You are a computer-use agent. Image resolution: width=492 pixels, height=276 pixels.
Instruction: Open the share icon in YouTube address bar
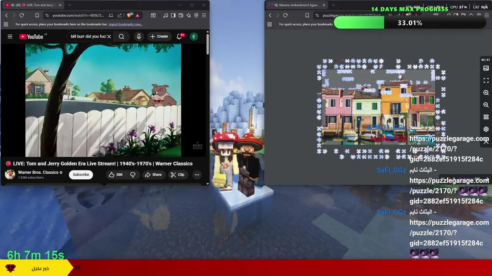[120, 15]
